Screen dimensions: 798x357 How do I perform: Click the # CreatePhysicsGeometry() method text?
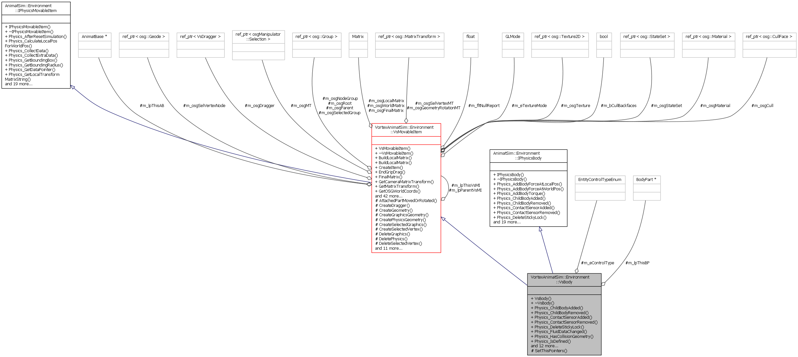[x=400, y=220]
